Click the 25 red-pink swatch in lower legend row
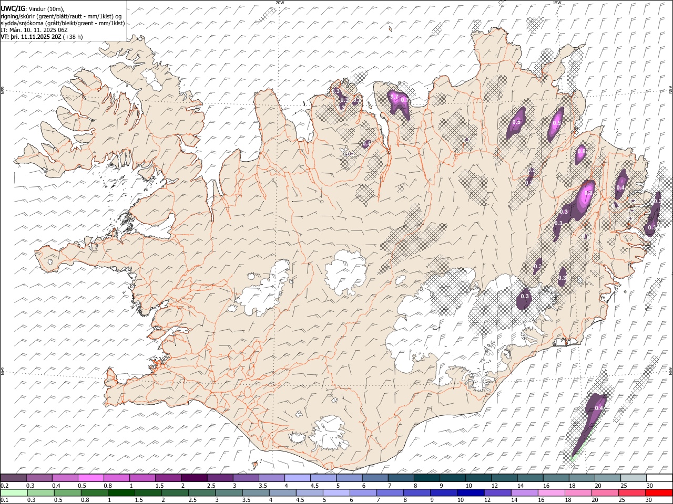673x504 pixels. 631,492
